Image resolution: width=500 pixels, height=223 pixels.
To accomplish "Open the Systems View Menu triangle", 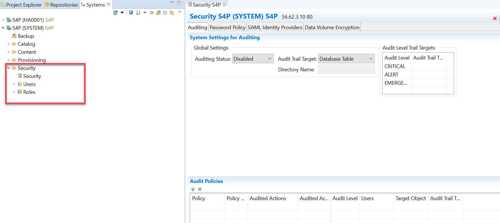I will click(x=180, y=12).
